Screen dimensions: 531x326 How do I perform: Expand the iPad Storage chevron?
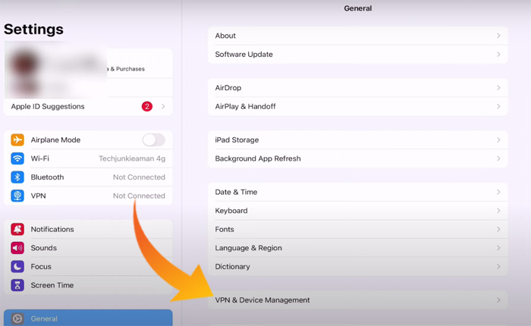click(x=498, y=140)
